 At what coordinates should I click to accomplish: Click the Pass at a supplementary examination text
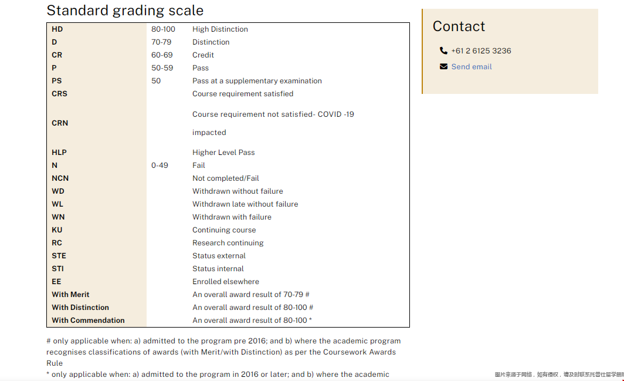click(257, 81)
